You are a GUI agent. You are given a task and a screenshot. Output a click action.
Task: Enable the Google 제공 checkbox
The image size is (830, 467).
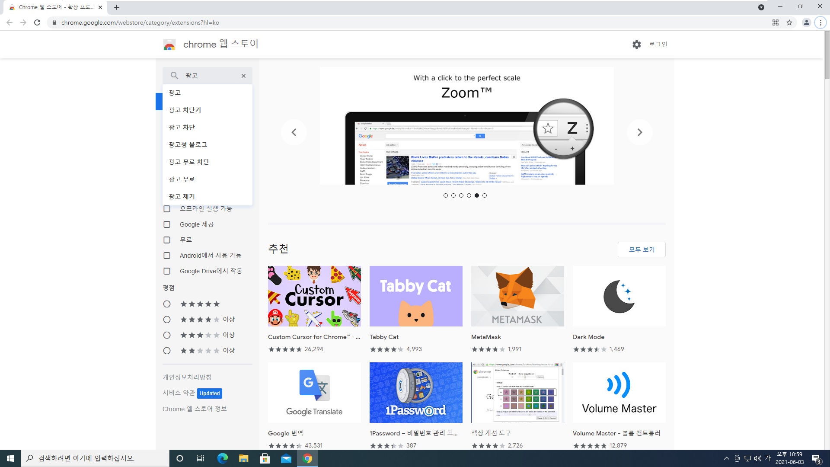[x=167, y=224]
